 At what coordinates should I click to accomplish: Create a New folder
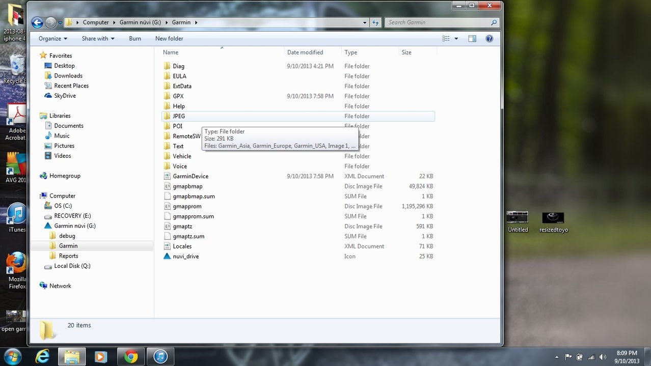click(x=169, y=39)
